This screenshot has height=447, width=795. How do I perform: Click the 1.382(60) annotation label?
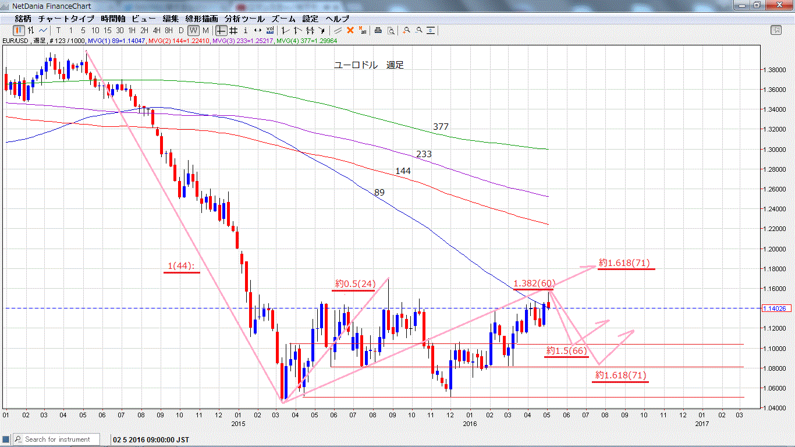tap(534, 283)
